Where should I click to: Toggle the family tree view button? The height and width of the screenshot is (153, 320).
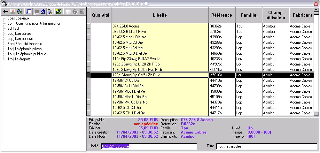pyautogui.click(x=50, y=12)
